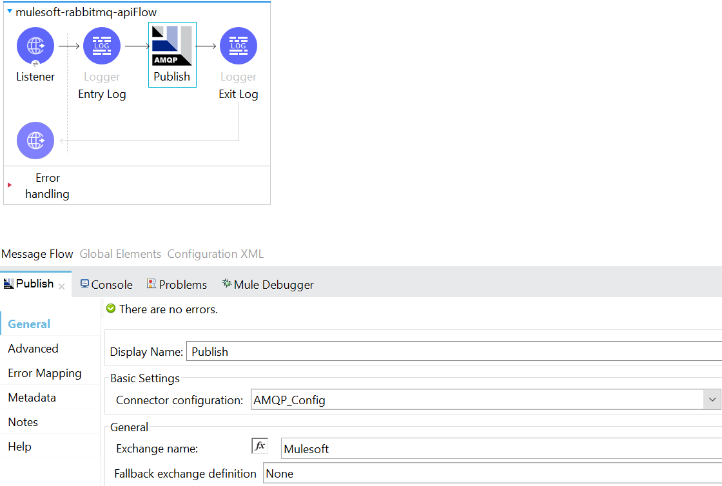Select the Advanced settings section

33,349
